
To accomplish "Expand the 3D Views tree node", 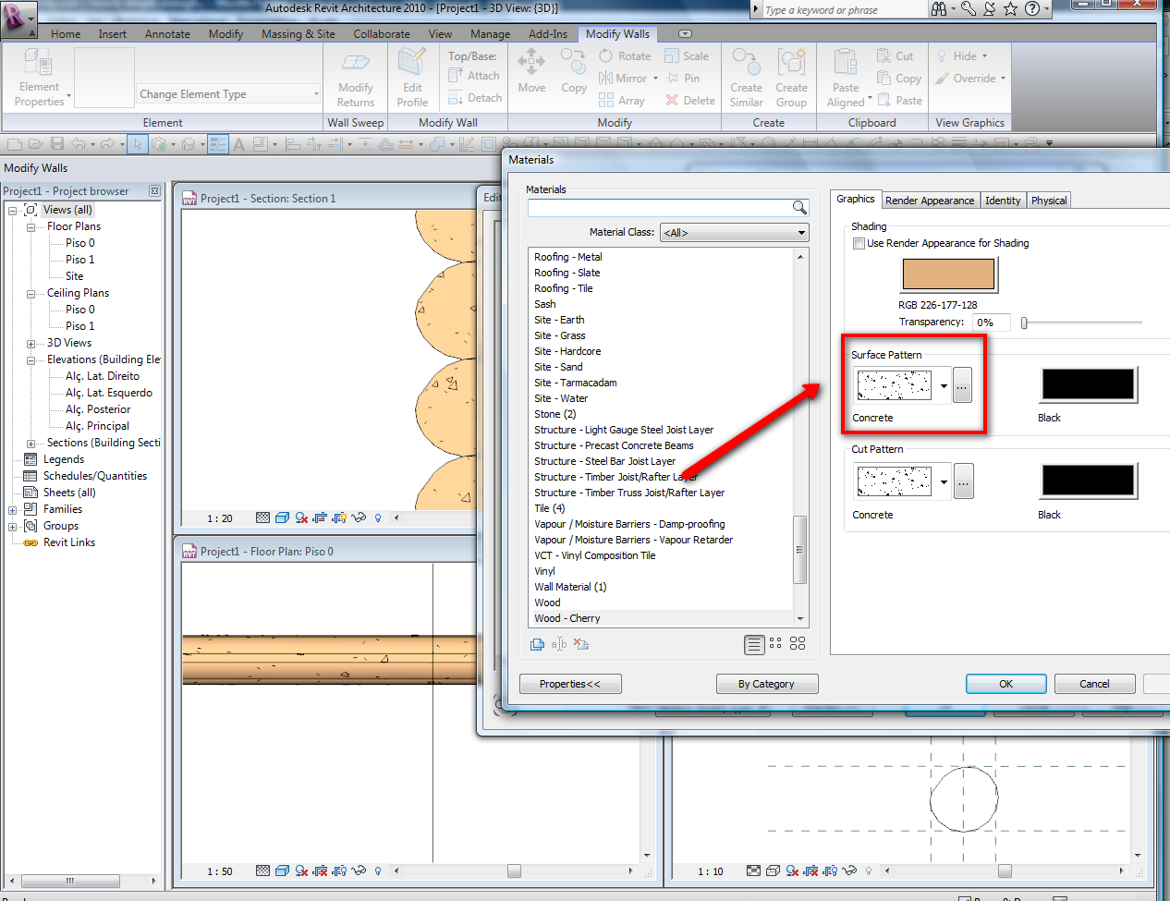I will coord(30,343).
